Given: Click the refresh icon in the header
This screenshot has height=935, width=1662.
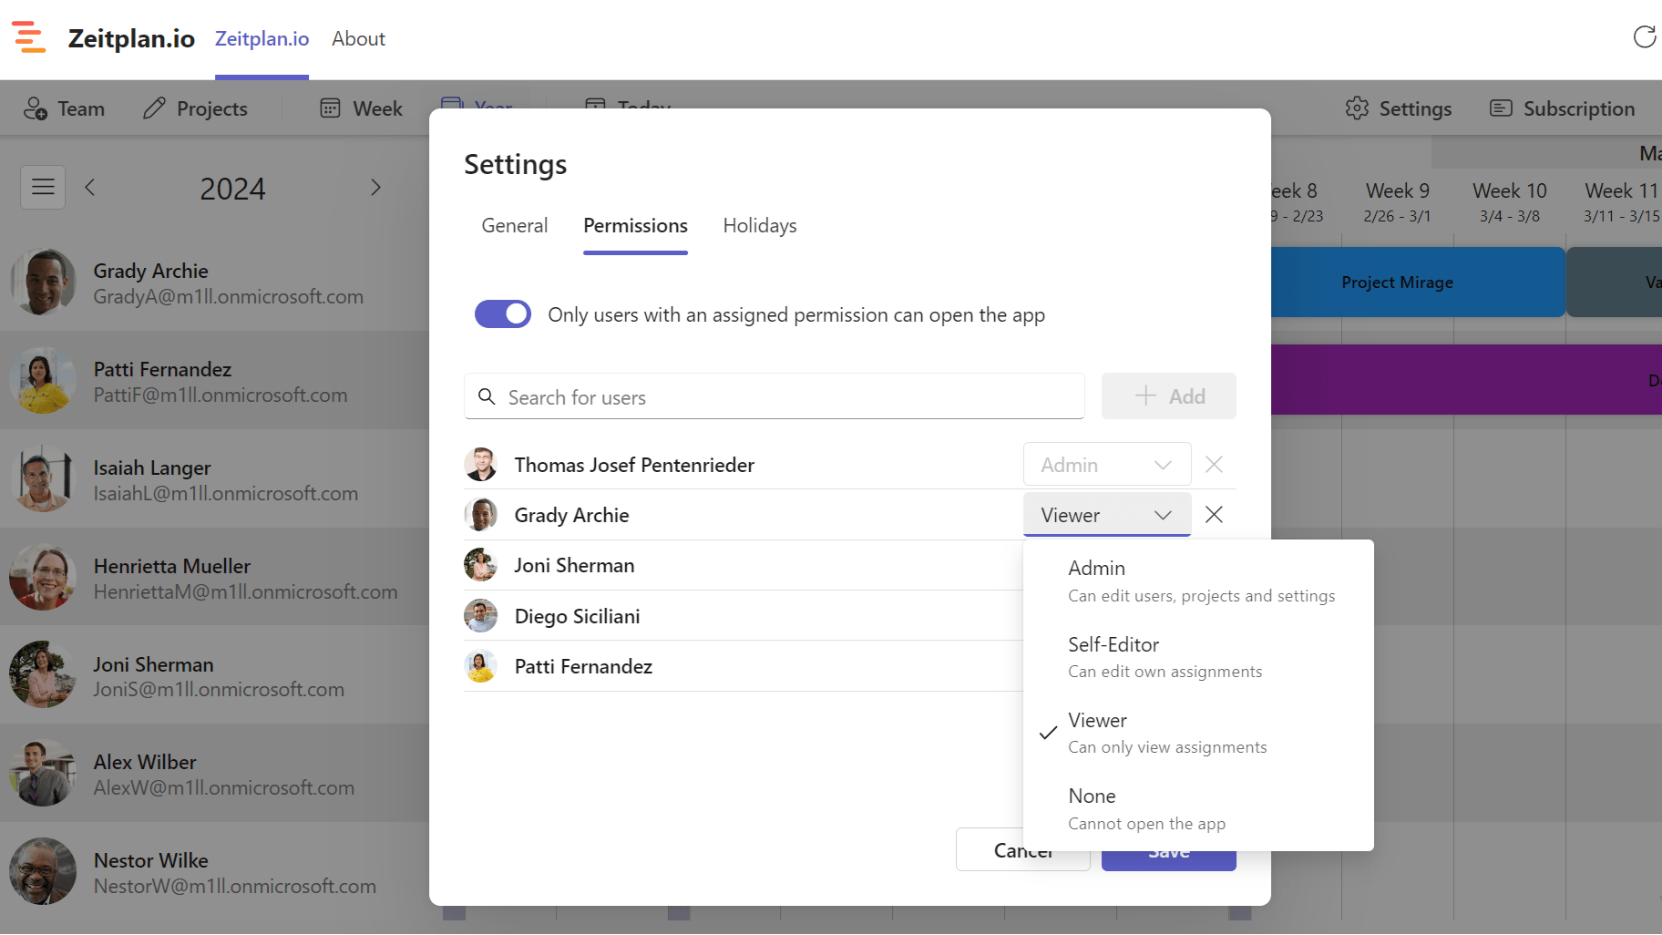Looking at the screenshot, I should [x=1644, y=37].
